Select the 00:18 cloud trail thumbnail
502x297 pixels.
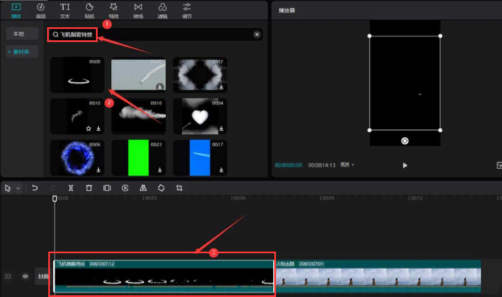(x=139, y=116)
